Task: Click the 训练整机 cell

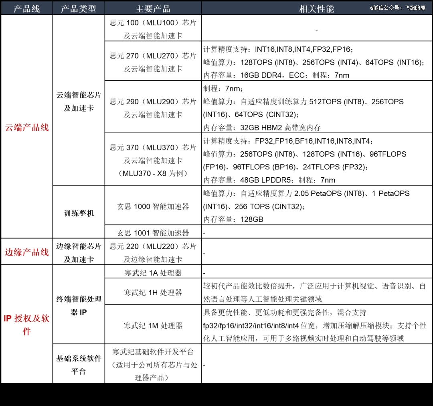Action: [x=79, y=212]
